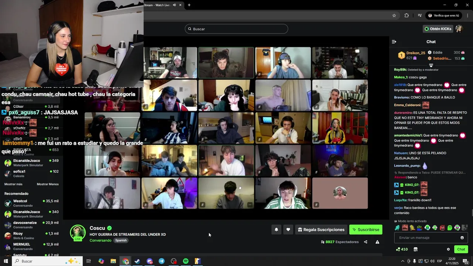This screenshot has height=266, width=473.
Task: Click the Spanish language tag
Action: tap(121, 241)
